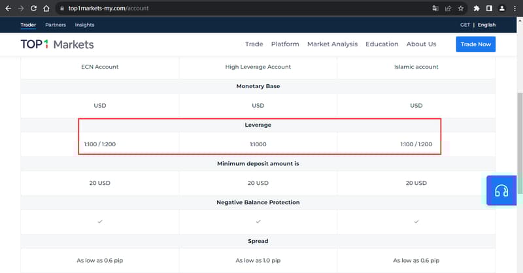Toggle the browser side panel

point(489,8)
